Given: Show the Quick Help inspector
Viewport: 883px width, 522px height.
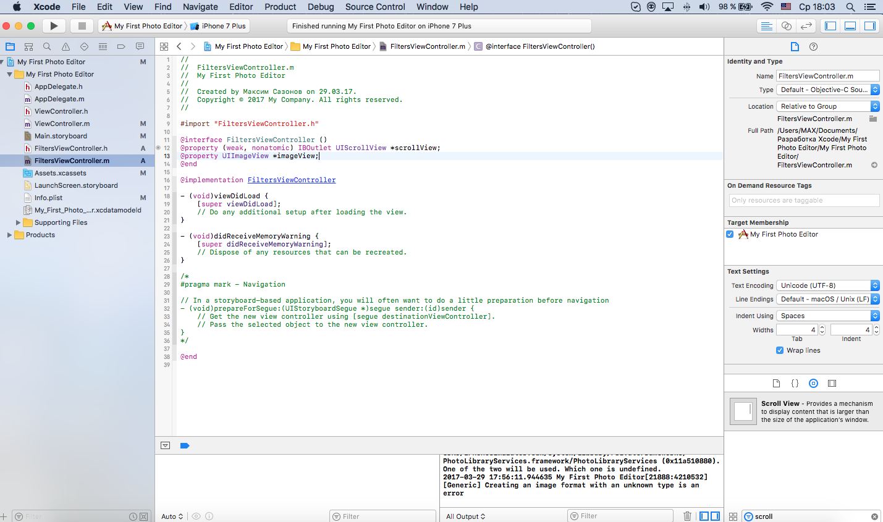Looking at the screenshot, I should pos(813,46).
